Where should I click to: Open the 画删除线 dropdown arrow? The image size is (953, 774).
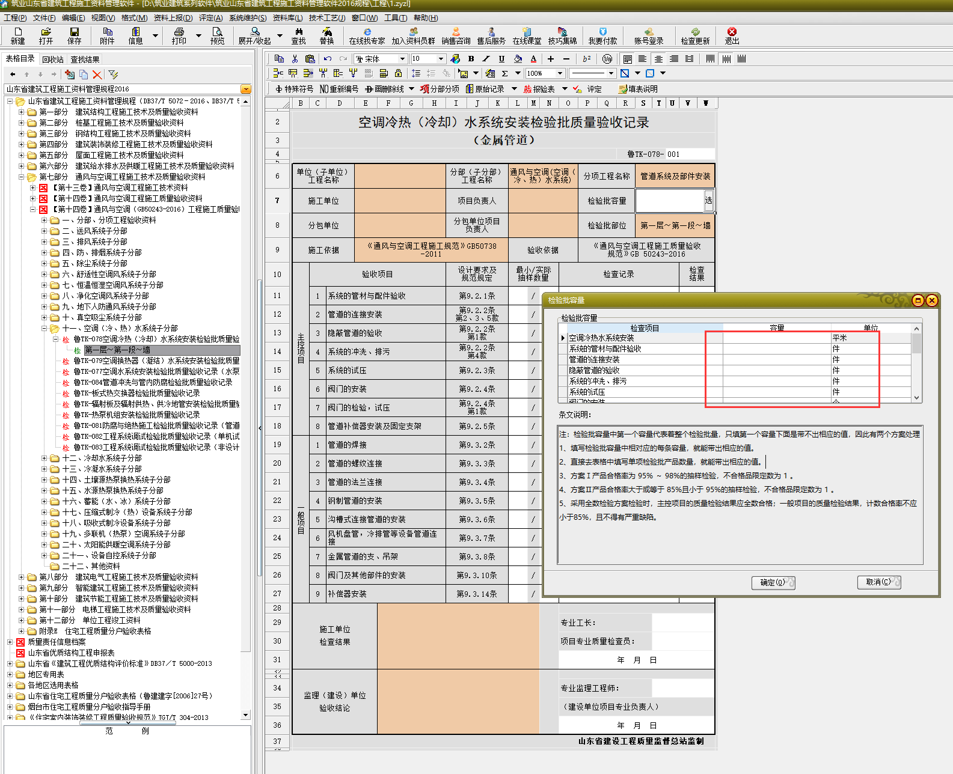coord(411,89)
